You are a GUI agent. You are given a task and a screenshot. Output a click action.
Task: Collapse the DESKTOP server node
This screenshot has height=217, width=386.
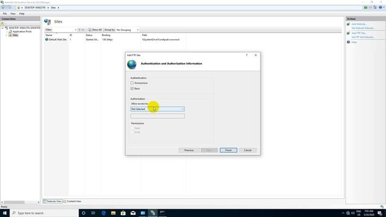(2, 28)
